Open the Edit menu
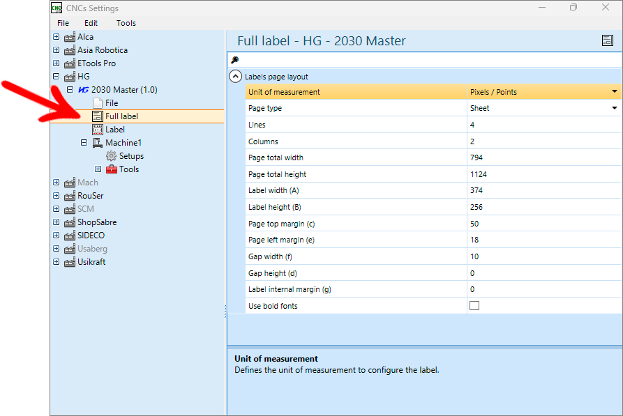 pyautogui.click(x=91, y=23)
